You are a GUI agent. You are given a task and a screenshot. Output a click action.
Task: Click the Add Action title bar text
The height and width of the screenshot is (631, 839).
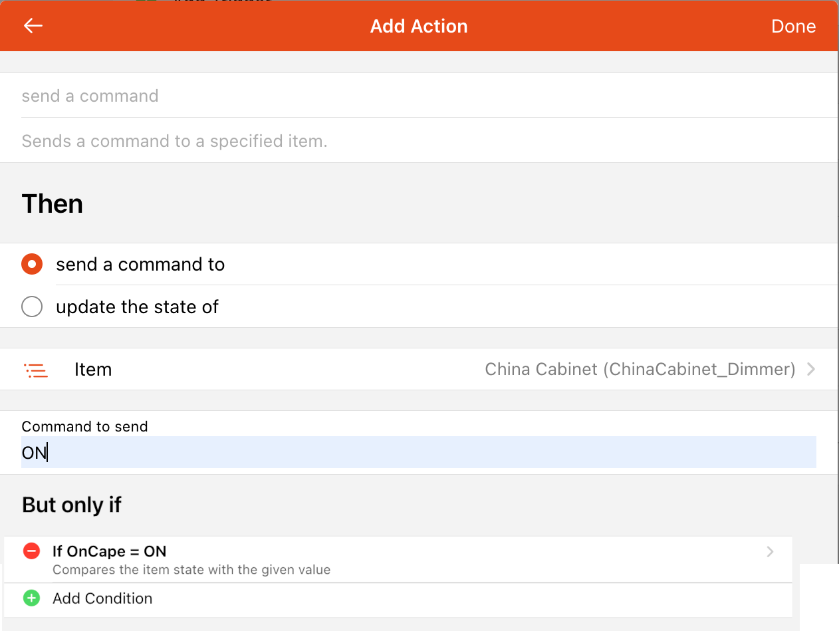(419, 26)
